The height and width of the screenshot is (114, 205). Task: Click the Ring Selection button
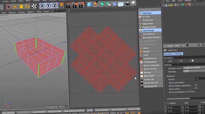pyautogui.click(x=55, y=111)
